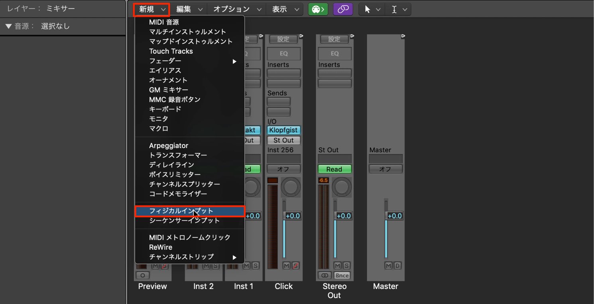Toggle solo on the Click channel strip
This screenshot has height=304, width=594.
click(295, 265)
